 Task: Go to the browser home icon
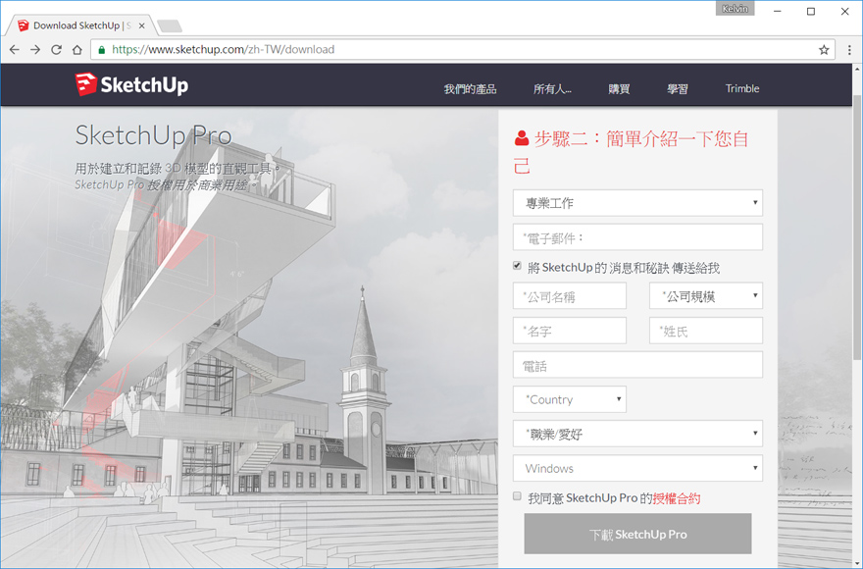pos(77,50)
